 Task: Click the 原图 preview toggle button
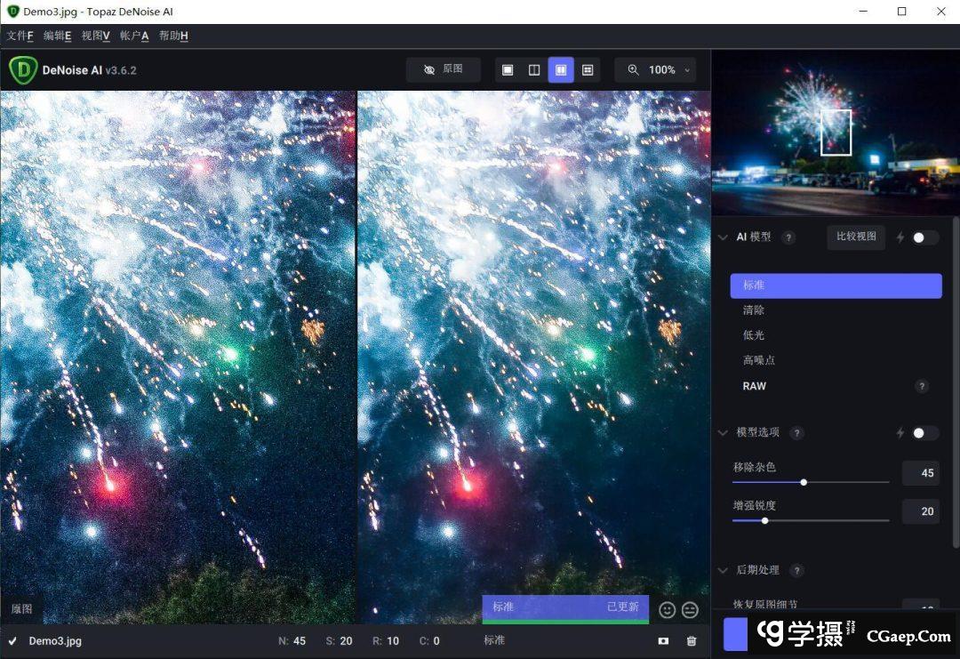point(444,69)
